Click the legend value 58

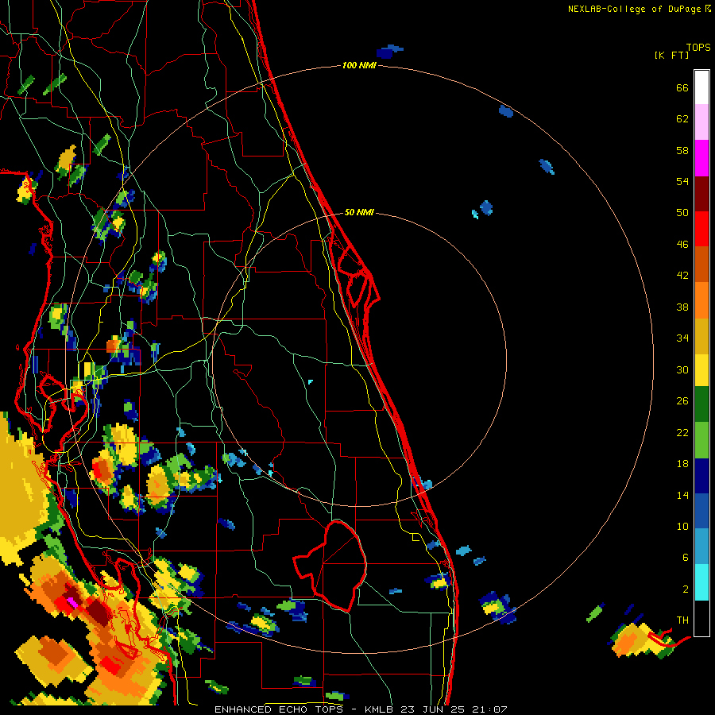682,150
